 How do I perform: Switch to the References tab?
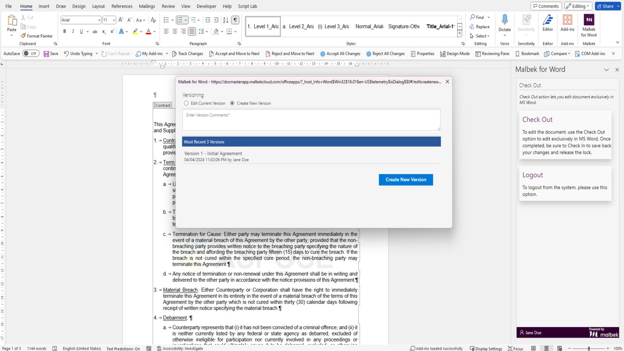point(122,6)
